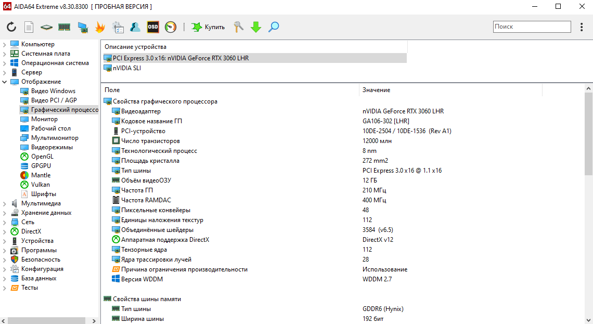Select the База данных tree item
Image resolution: width=593 pixels, height=324 pixels.
[x=38, y=278]
